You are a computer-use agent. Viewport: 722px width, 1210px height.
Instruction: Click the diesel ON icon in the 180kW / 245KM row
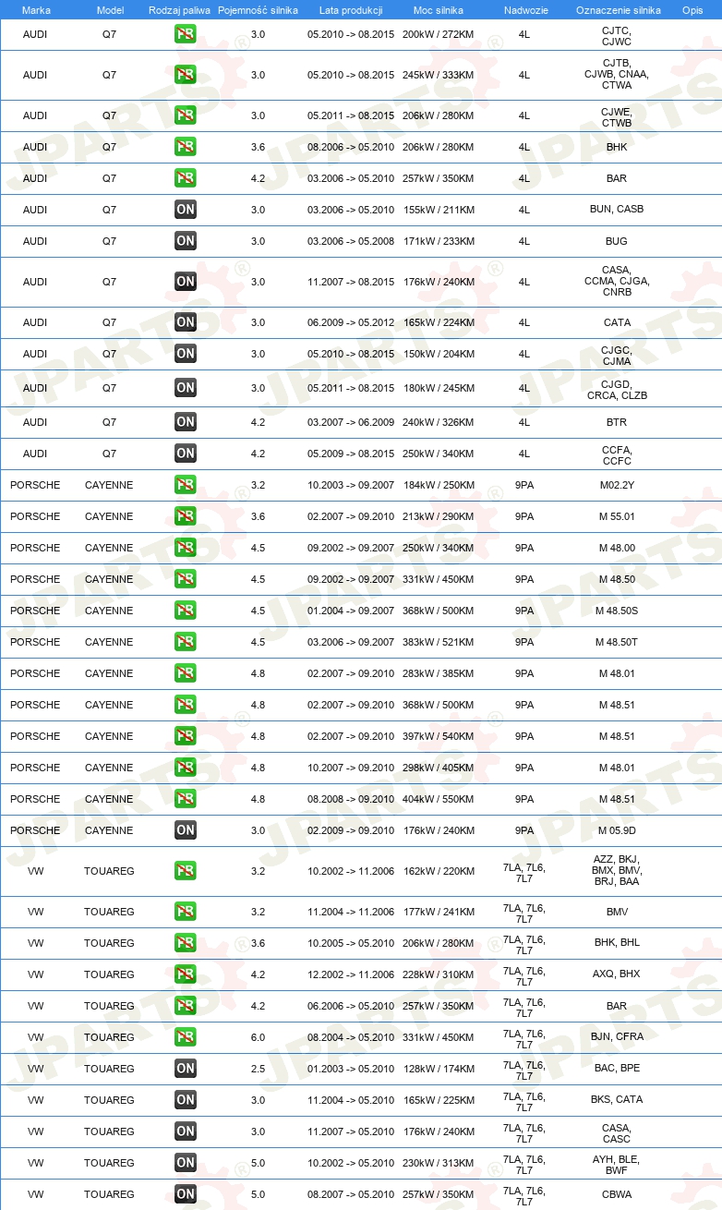(186, 388)
